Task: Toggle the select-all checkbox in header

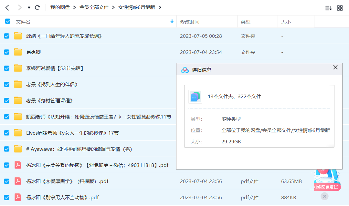Action: pos(8,22)
